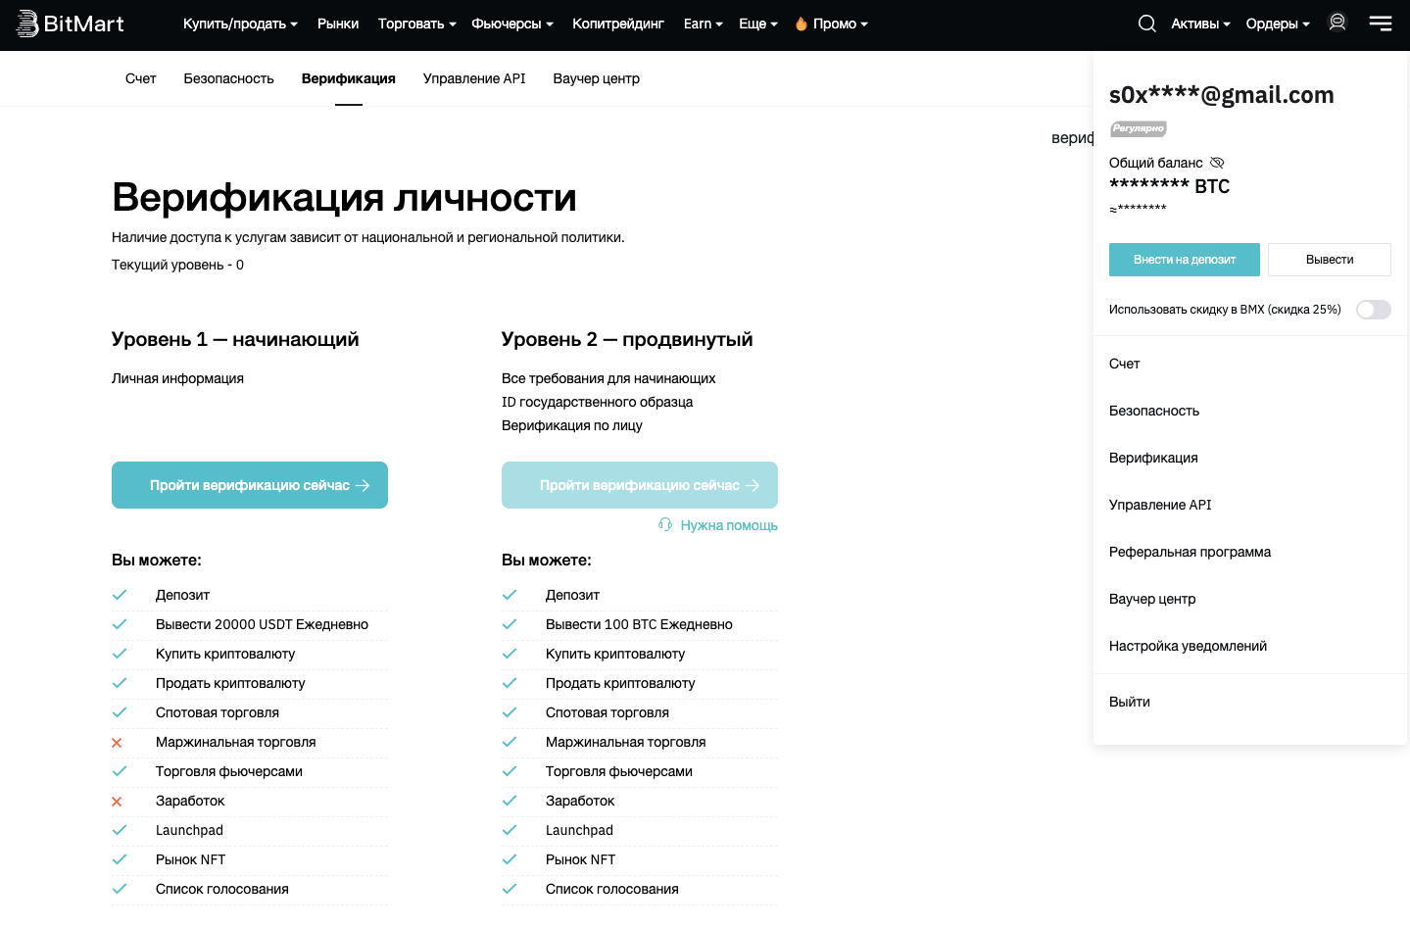
Task: Switch to the Ваучер центр tab
Action: click(596, 78)
